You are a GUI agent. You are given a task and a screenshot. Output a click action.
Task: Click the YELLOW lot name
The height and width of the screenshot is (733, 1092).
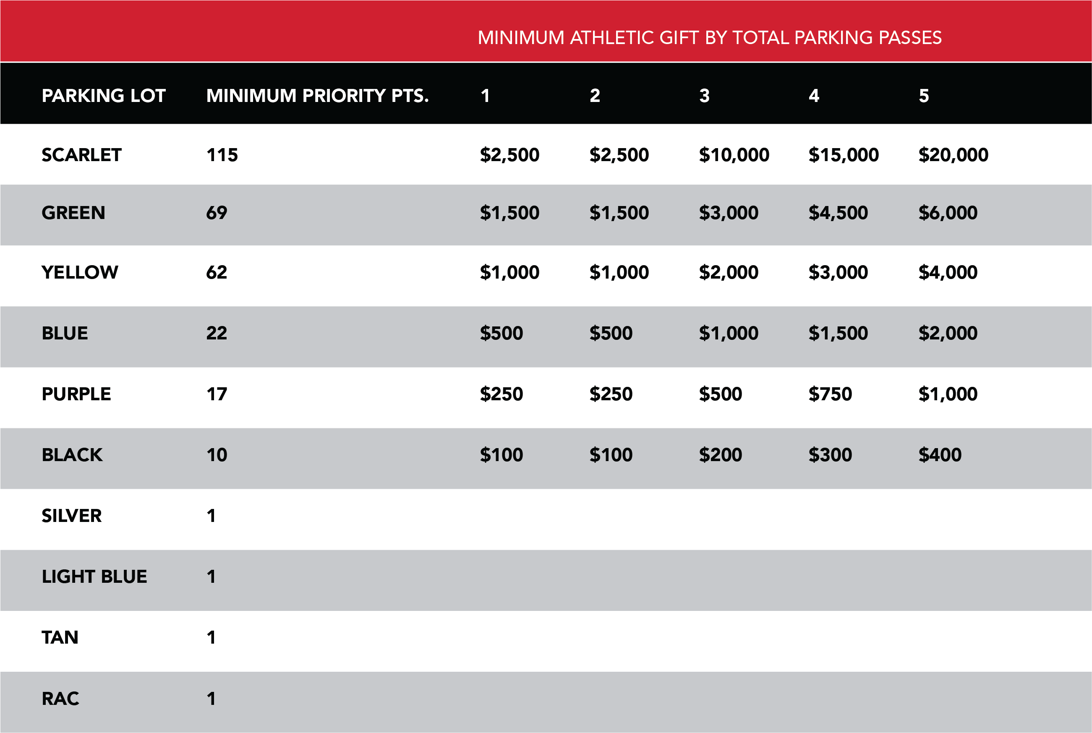click(80, 272)
